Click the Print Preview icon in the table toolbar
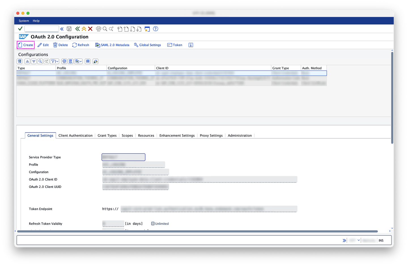The width and height of the screenshot is (408, 266). pos(71,61)
